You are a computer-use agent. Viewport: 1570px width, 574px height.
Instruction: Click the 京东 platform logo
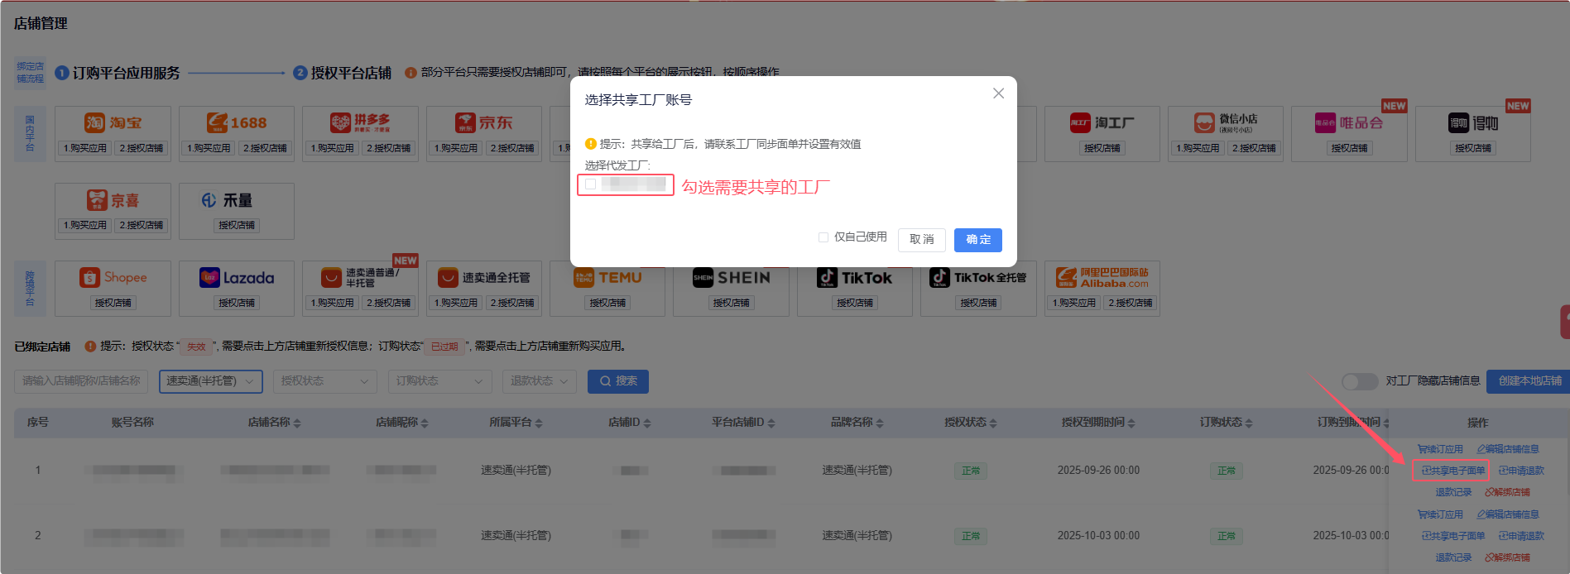pos(484,122)
